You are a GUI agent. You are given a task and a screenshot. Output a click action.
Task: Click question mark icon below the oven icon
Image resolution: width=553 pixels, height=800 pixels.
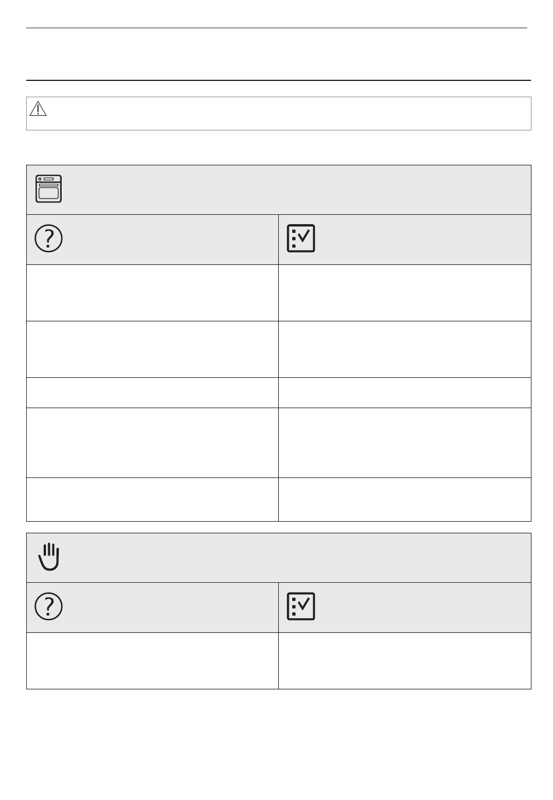pos(49,239)
